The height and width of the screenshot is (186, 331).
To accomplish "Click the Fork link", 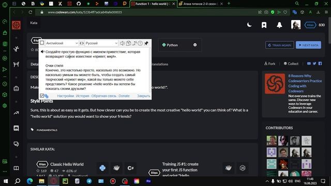I will coord(270,64).
